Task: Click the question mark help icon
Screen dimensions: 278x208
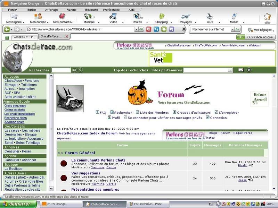Action: tap(80, 70)
